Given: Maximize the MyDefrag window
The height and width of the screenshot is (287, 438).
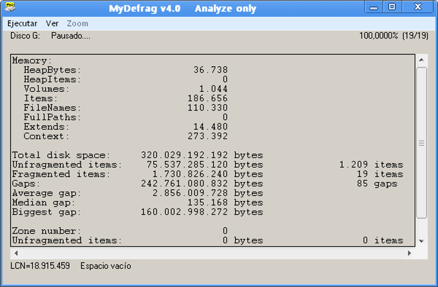Looking at the screenshot, I should (x=392, y=7).
